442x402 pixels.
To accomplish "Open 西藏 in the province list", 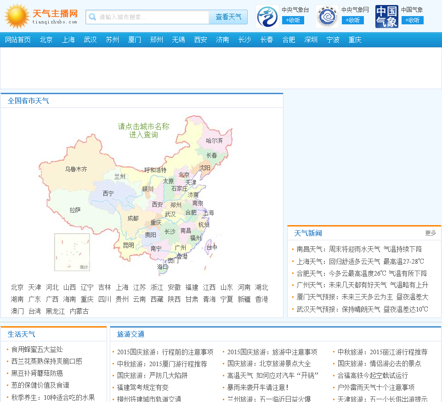I will pyautogui.click(x=157, y=299).
